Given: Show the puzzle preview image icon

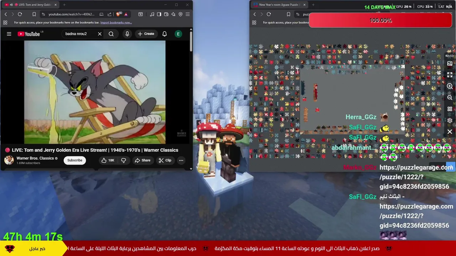Looking at the screenshot, I should point(450,64).
